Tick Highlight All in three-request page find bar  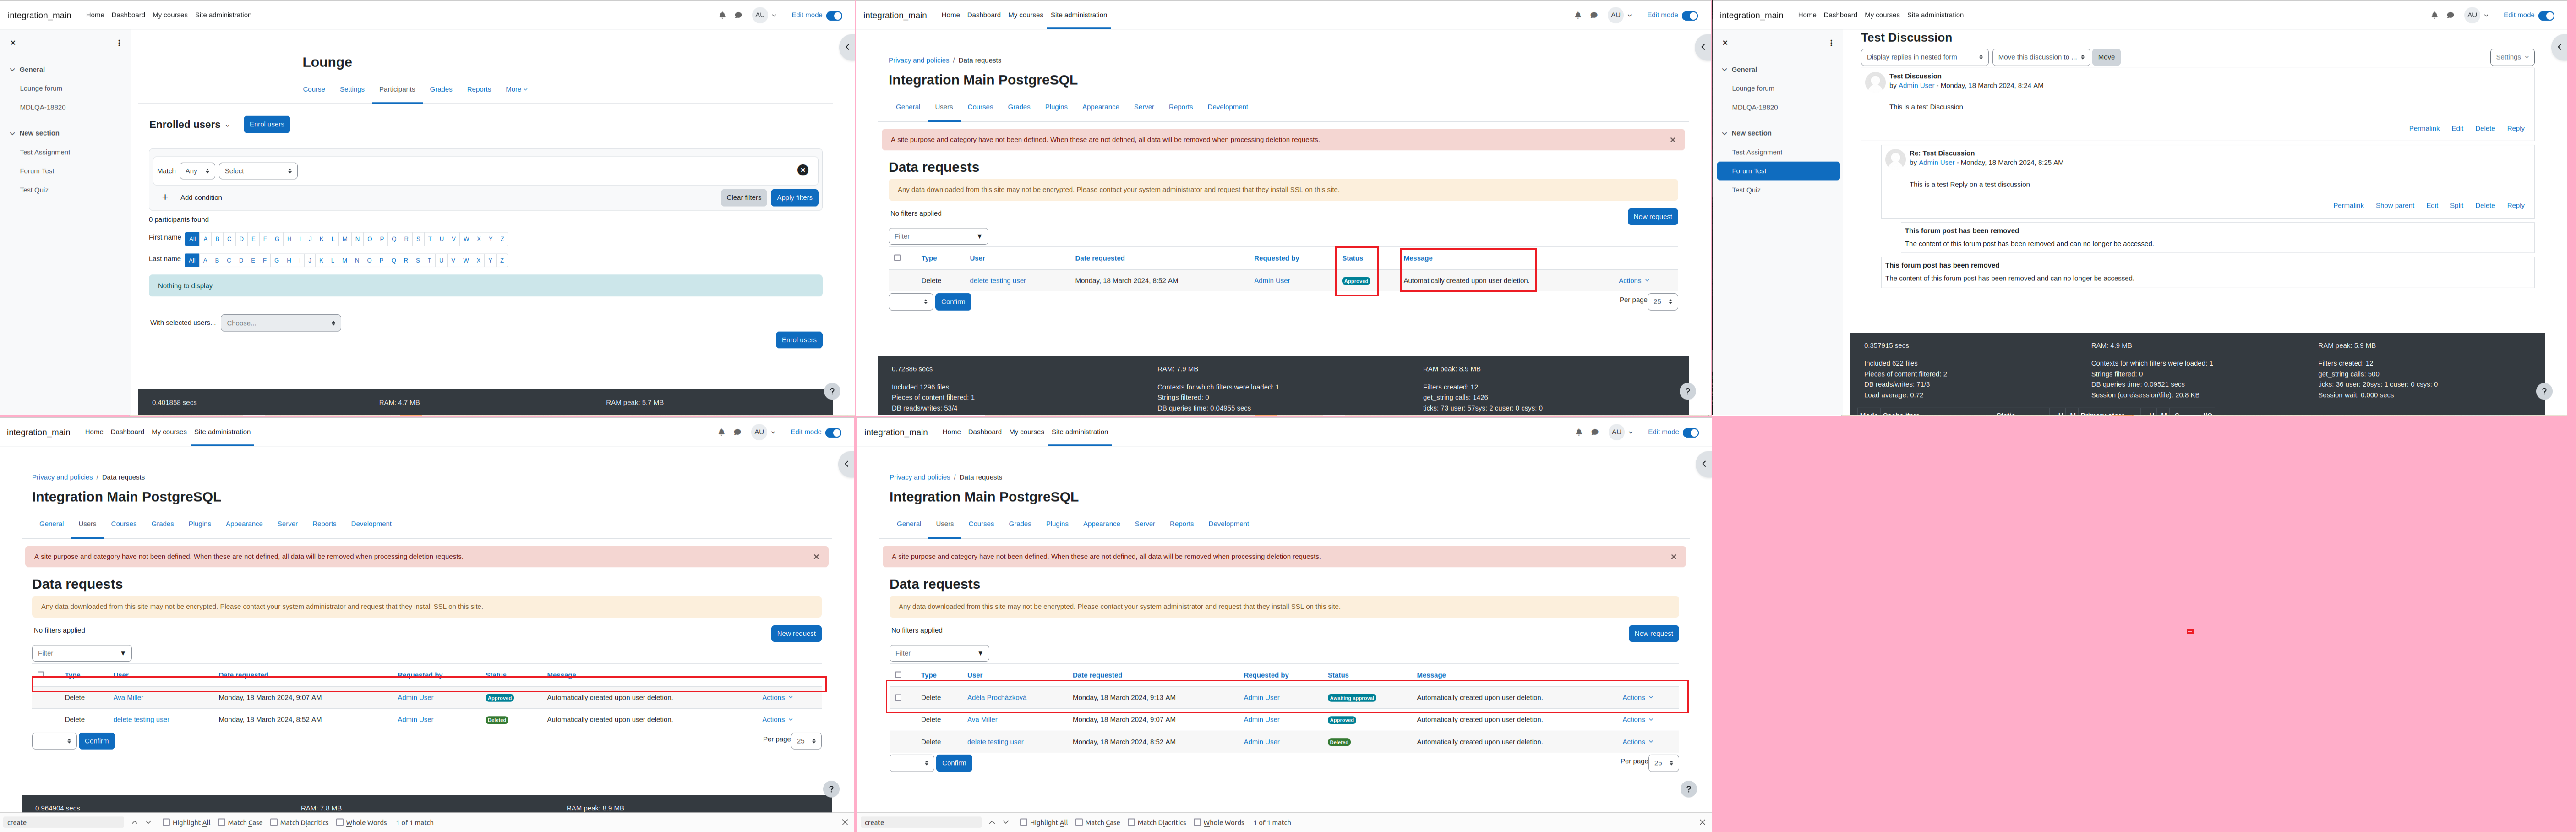pyautogui.click(x=1024, y=823)
